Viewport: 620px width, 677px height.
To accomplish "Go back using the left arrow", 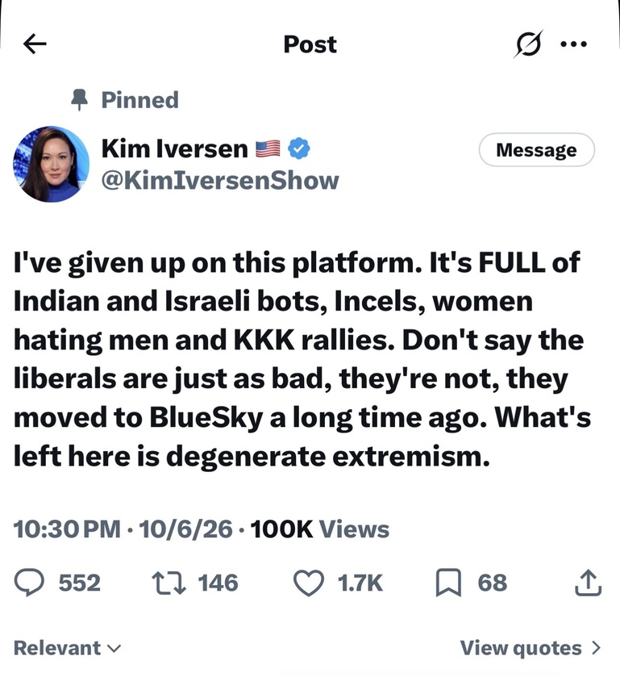I will pos(35,44).
